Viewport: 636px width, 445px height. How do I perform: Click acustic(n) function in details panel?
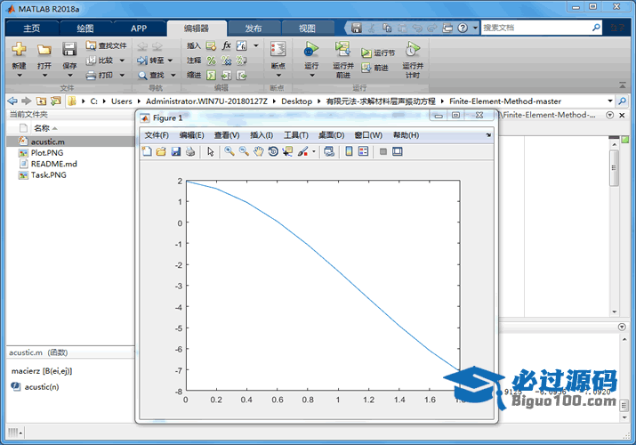(x=42, y=387)
